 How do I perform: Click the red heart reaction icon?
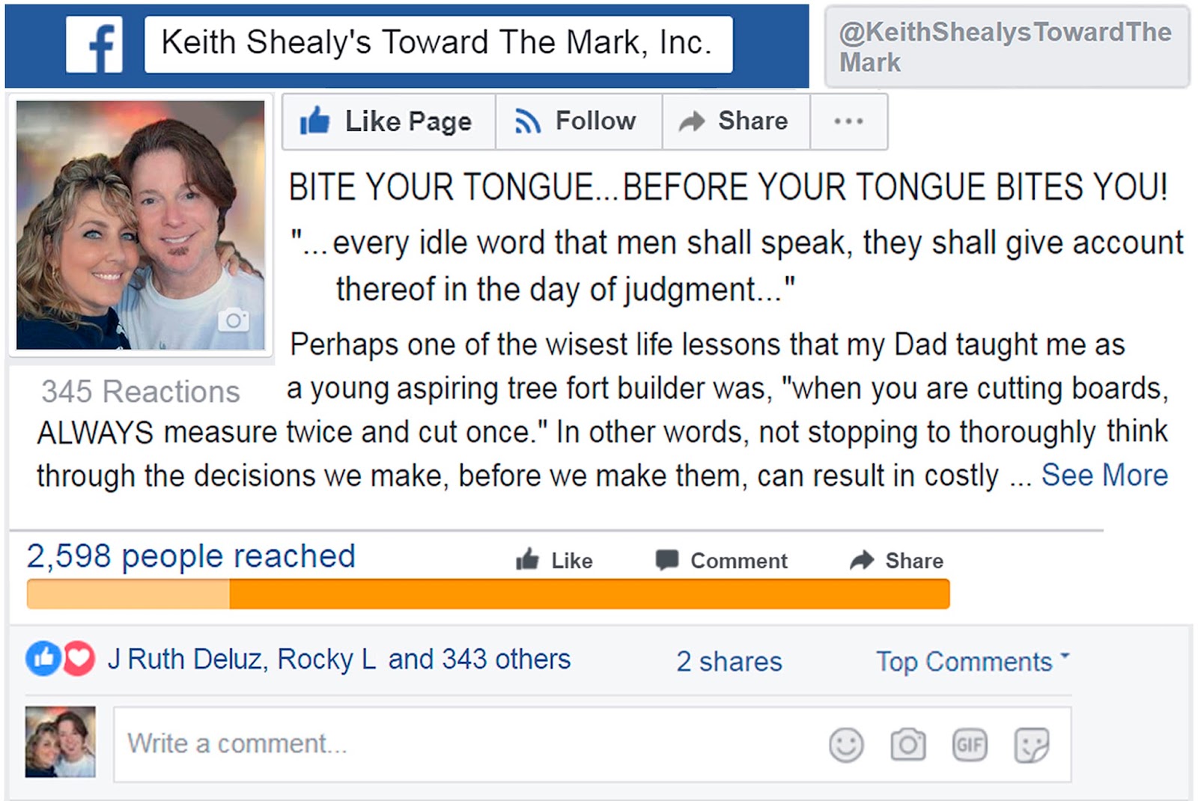[x=79, y=659]
